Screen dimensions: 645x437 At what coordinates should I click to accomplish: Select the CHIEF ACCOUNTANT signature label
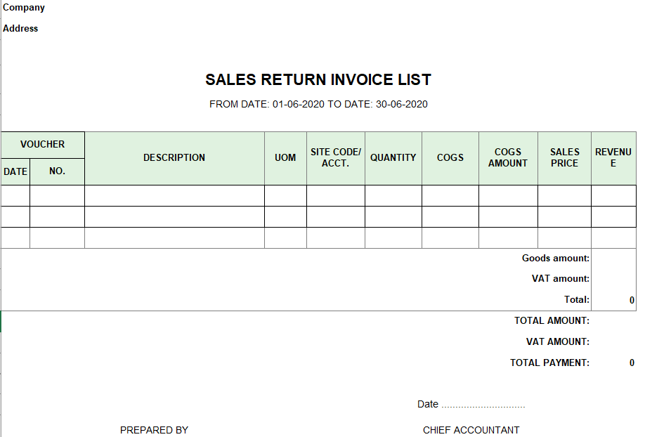(x=471, y=430)
